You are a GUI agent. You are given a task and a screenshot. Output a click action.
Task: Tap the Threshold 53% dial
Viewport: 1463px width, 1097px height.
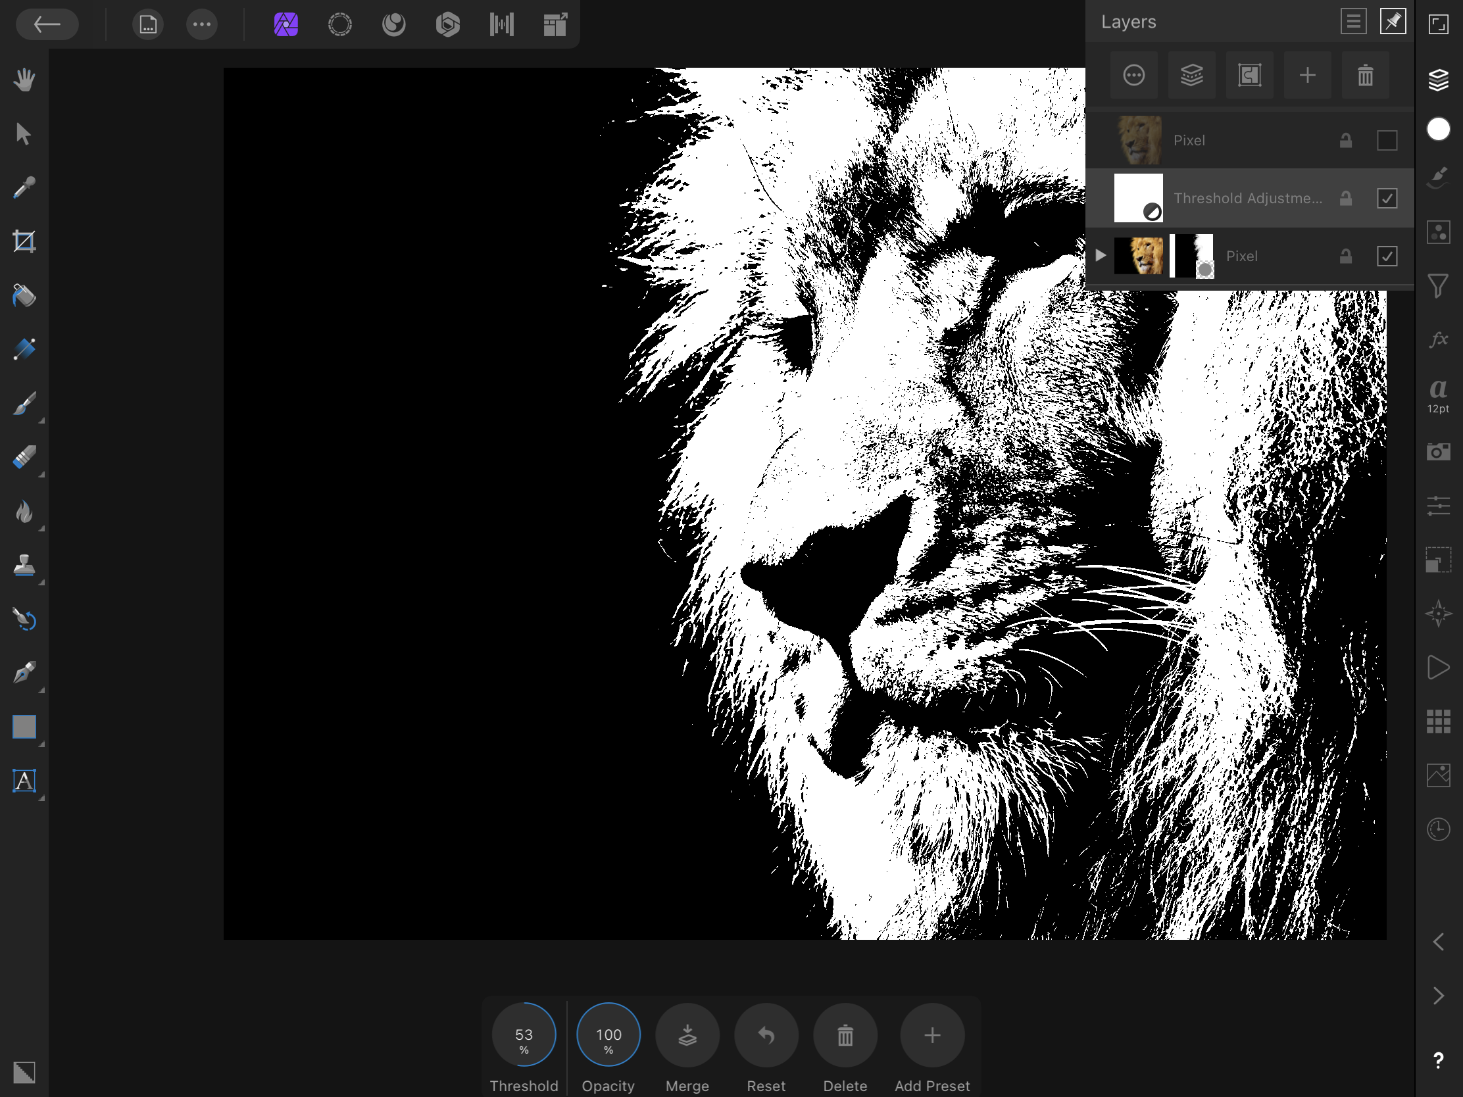click(523, 1035)
